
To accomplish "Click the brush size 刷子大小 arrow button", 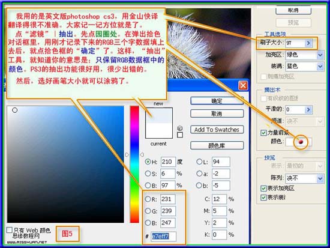I will (x=308, y=43).
